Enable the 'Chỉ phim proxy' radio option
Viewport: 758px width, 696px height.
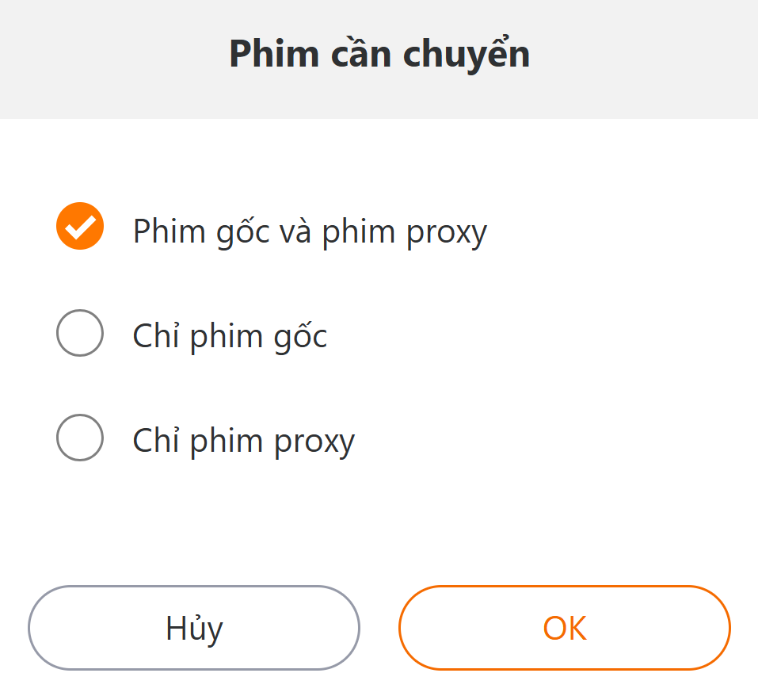(x=80, y=438)
